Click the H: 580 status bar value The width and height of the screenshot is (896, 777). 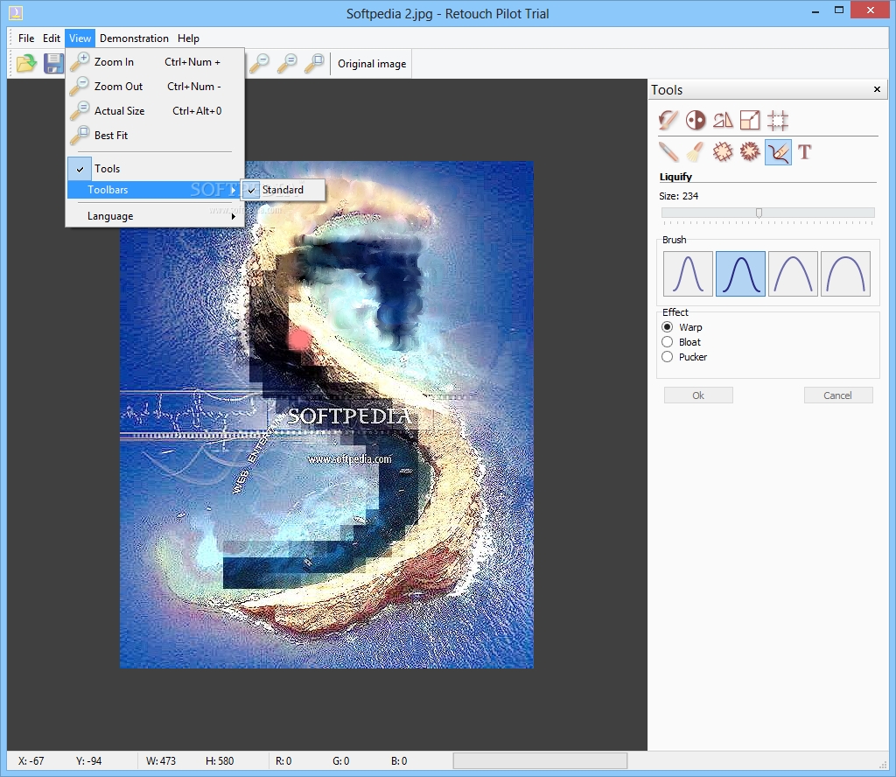coord(220,761)
